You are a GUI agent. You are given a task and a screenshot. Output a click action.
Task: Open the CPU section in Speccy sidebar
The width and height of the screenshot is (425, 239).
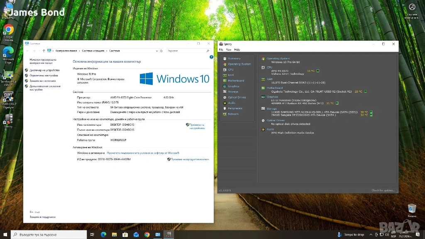(231, 70)
